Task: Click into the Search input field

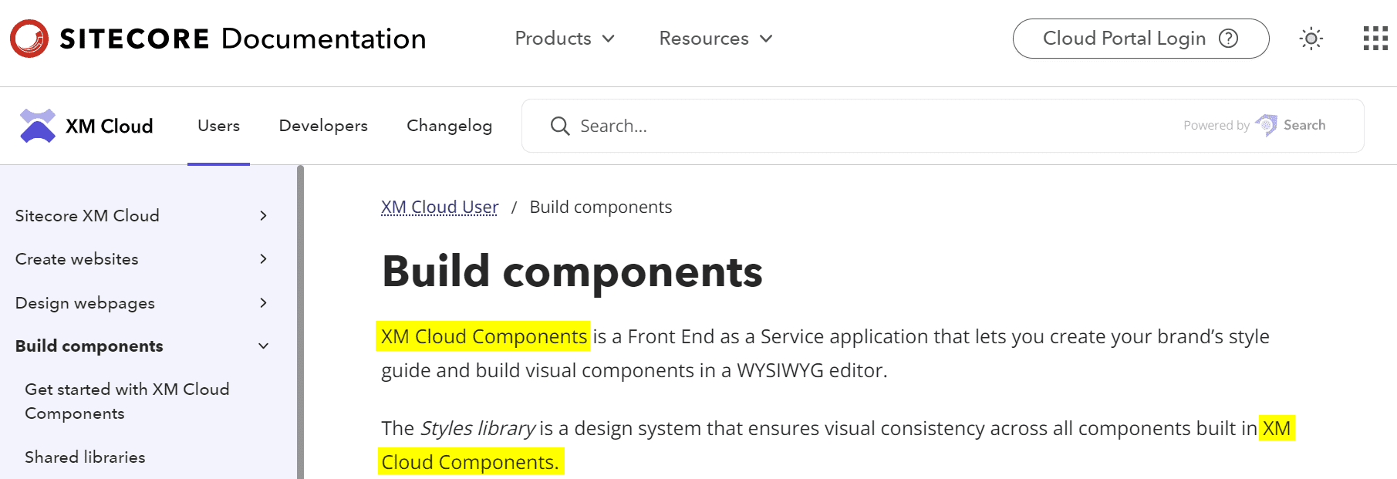Action: pyautogui.click(x=849, y=126)
